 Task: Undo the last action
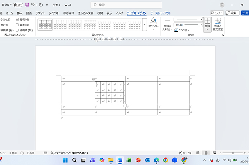click(x=33, y=5)
